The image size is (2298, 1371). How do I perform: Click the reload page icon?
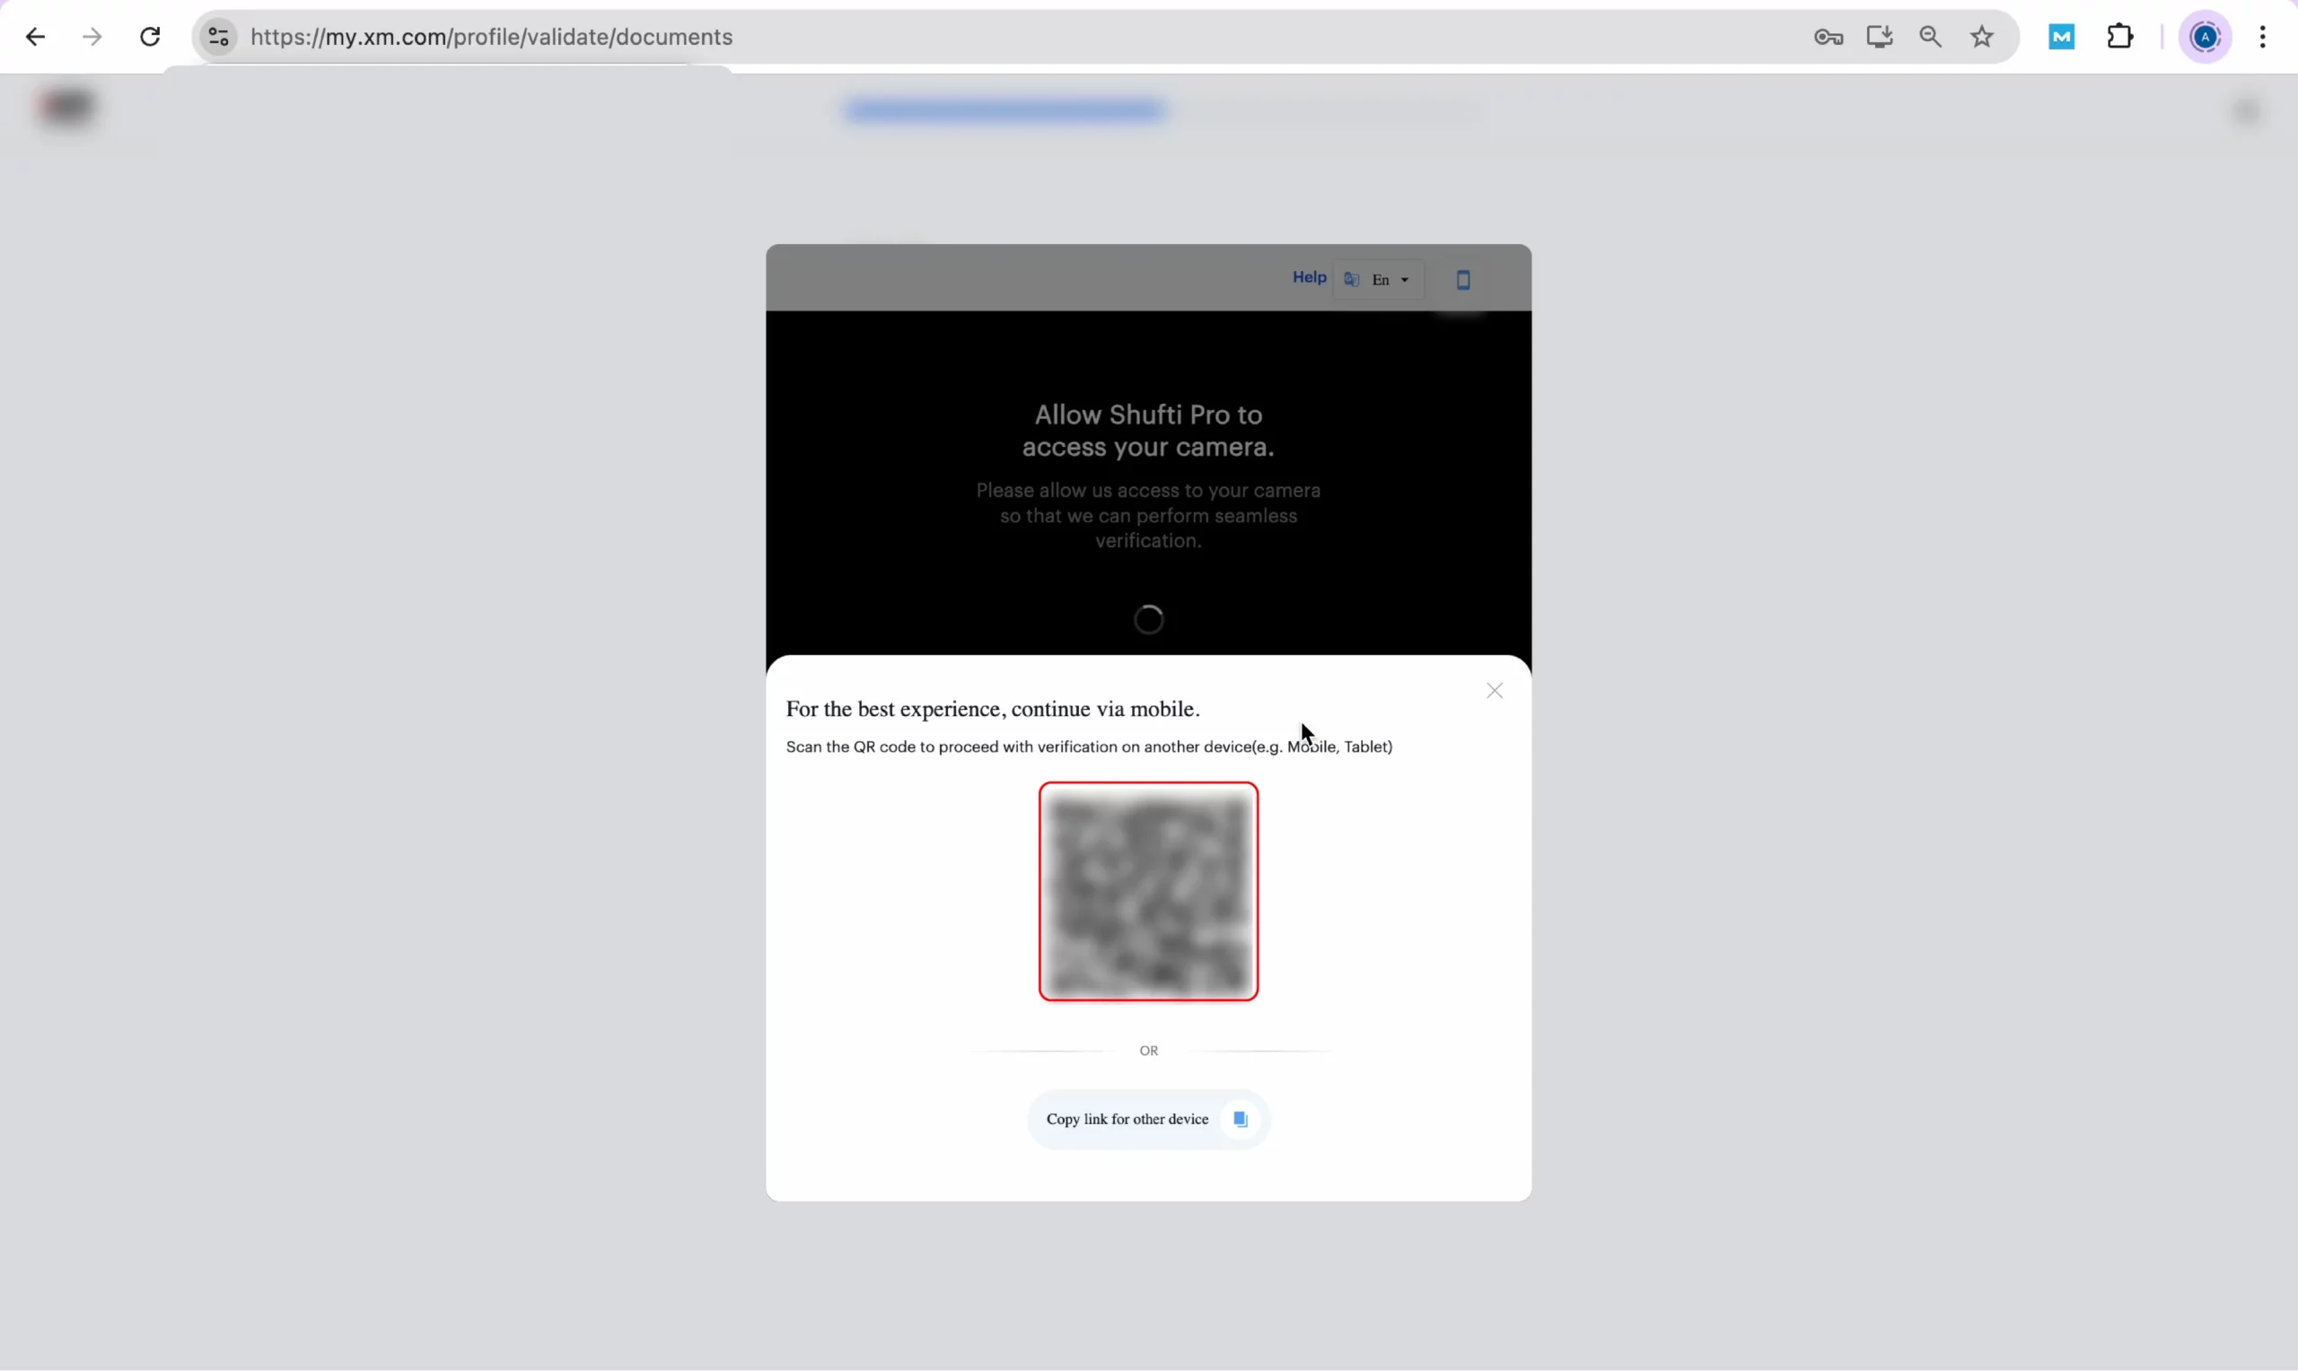tap(149, 36)
